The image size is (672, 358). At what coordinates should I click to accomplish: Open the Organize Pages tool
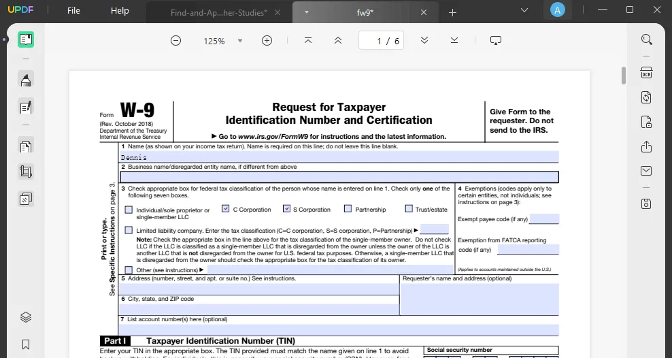pos(26,146)
